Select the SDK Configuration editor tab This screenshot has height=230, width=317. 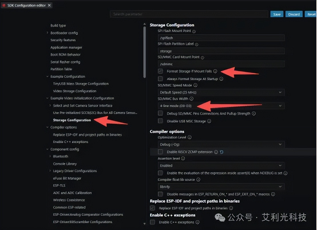(x=26, y=5)
